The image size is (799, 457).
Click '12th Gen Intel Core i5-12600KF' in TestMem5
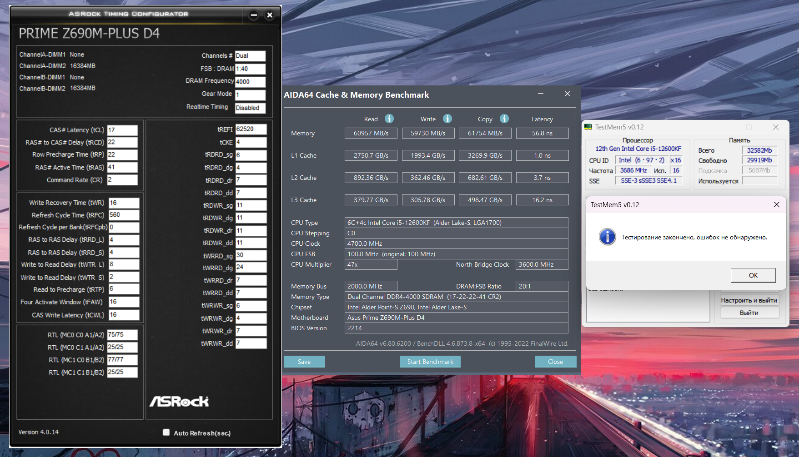[638, 149]
